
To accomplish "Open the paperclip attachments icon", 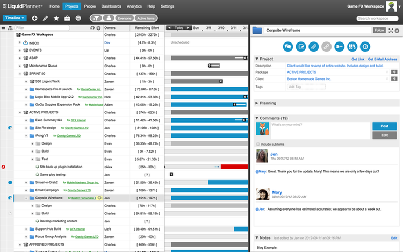I will pyautogui.click(x=314, y=47).
